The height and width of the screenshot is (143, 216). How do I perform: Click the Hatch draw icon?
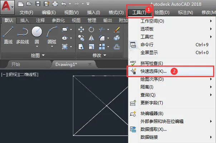tap(65, 47)
